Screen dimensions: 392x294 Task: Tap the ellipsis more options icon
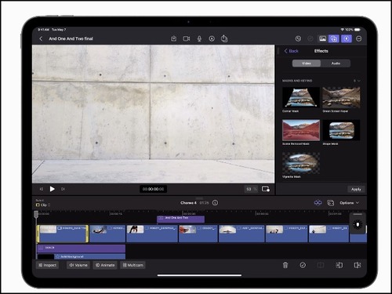(x=359, y=38)
